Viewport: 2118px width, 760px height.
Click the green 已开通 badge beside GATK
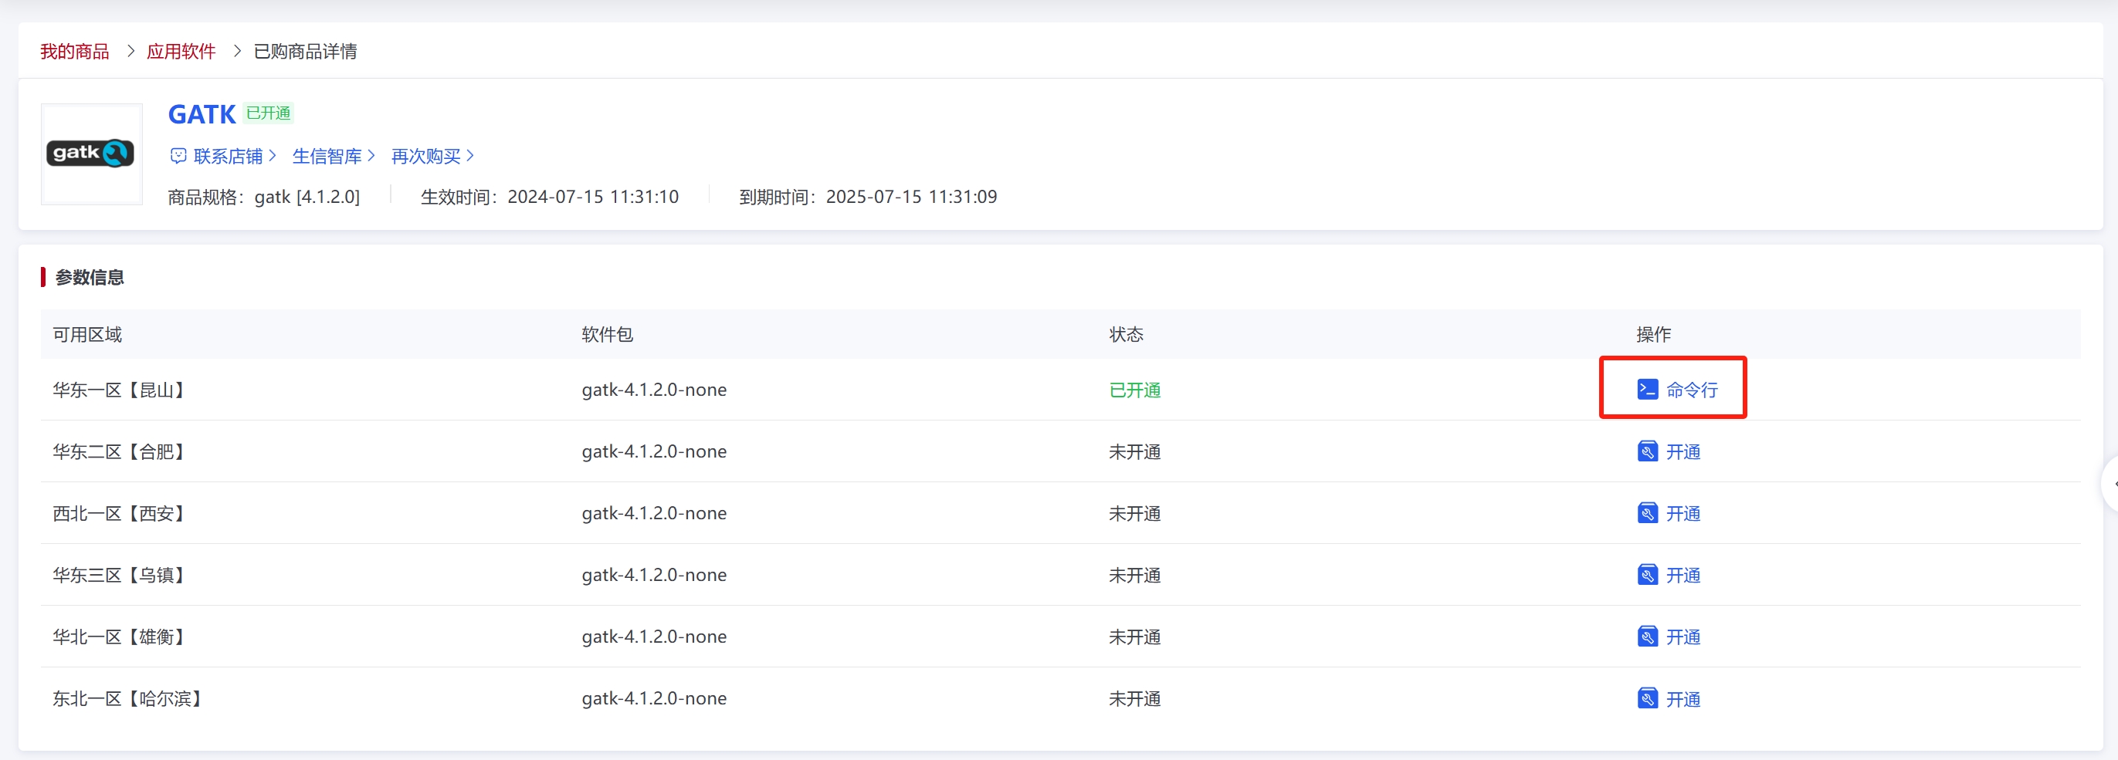[268, 113]
